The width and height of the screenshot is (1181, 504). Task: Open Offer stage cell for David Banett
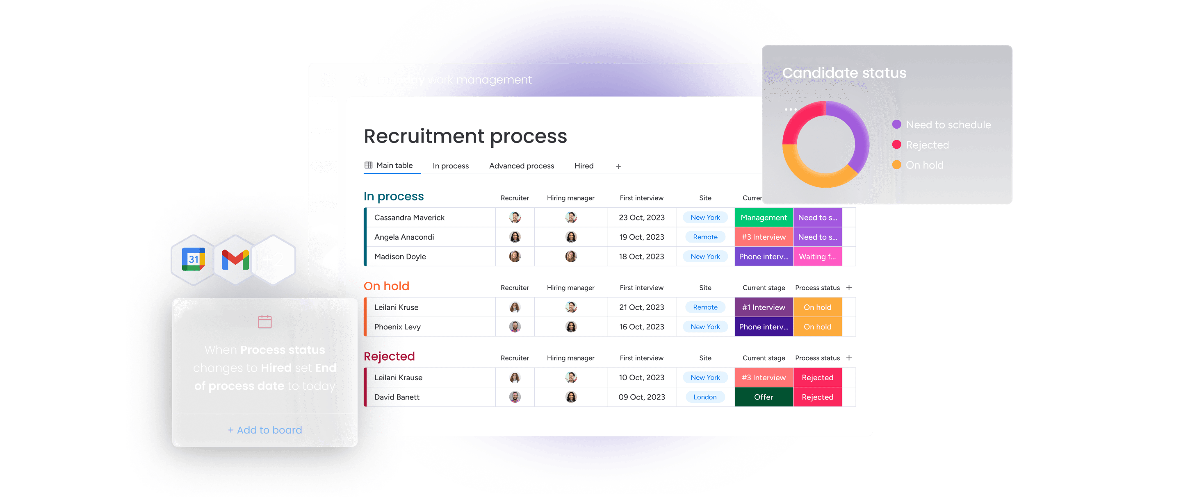tap(764, 397)
